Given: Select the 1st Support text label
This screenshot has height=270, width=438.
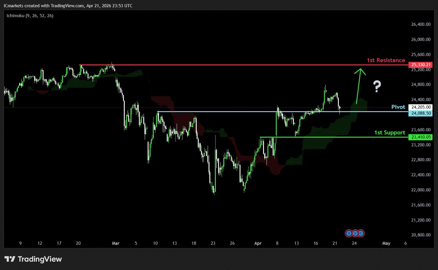Looking at the screenshot, I should 390,133.
